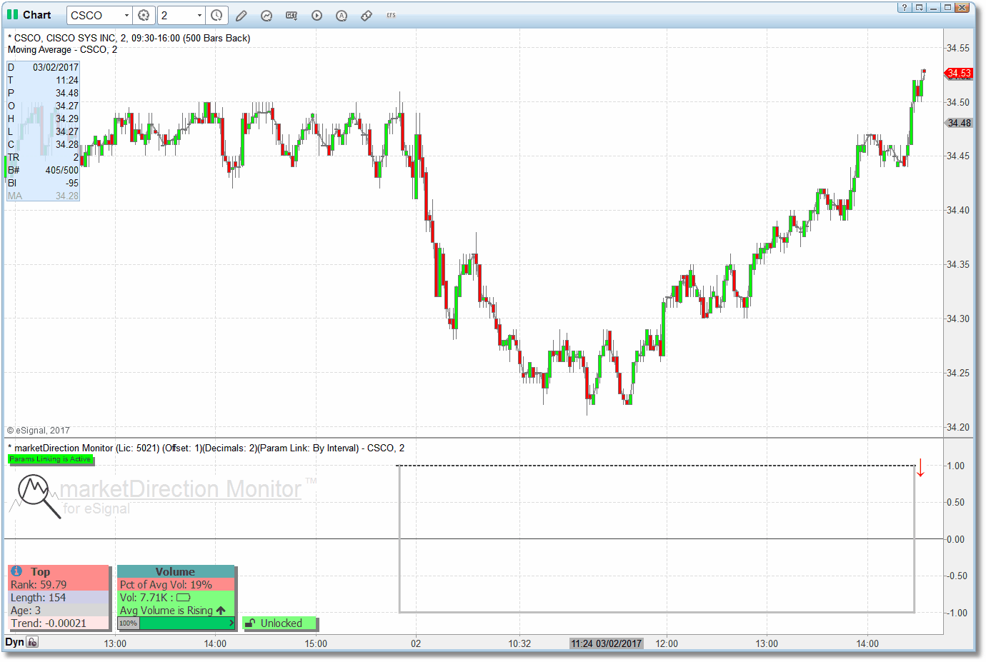Screen dimensions: 986x662
Task: Click the 100% volume bar label
Action: click(128, 623)
